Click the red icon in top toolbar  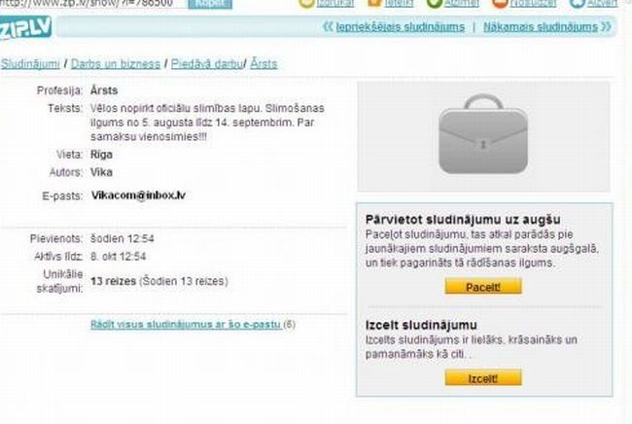click(500, 3)
